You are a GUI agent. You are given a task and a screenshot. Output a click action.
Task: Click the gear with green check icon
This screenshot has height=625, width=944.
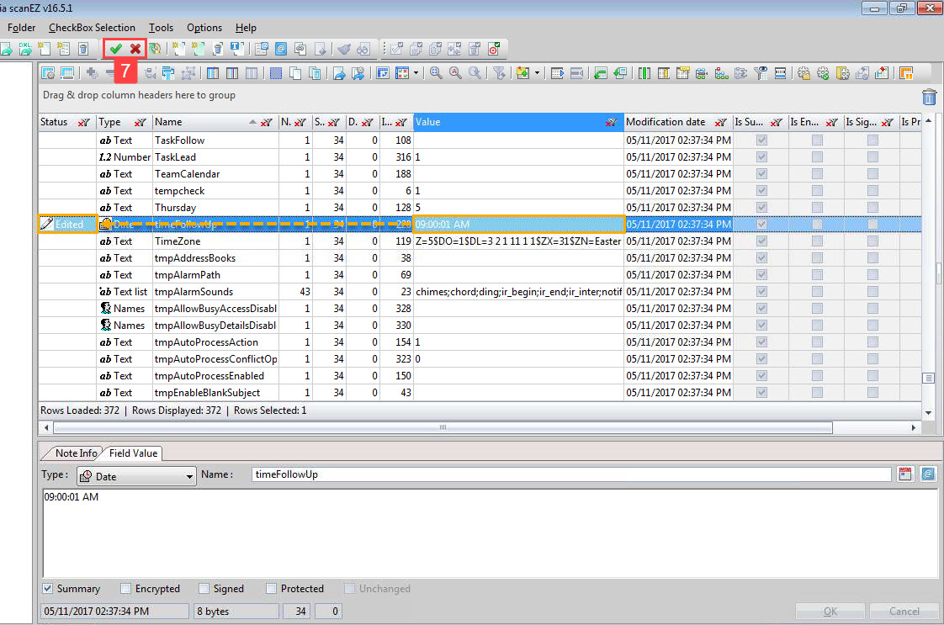(x=823, y=73)
